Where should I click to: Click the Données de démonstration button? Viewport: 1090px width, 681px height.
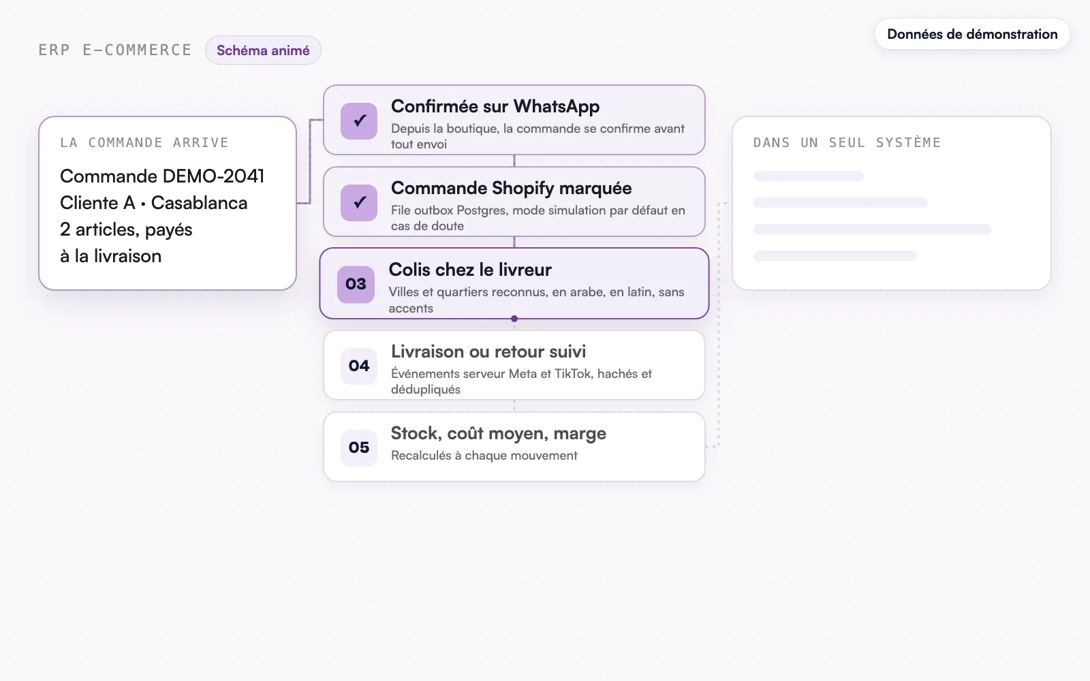(972, 34)
